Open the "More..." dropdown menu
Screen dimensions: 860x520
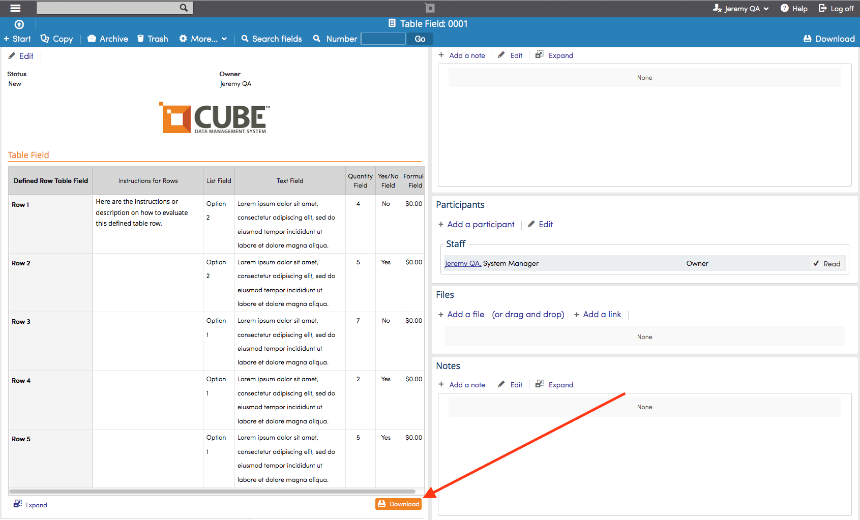point(203,39)
